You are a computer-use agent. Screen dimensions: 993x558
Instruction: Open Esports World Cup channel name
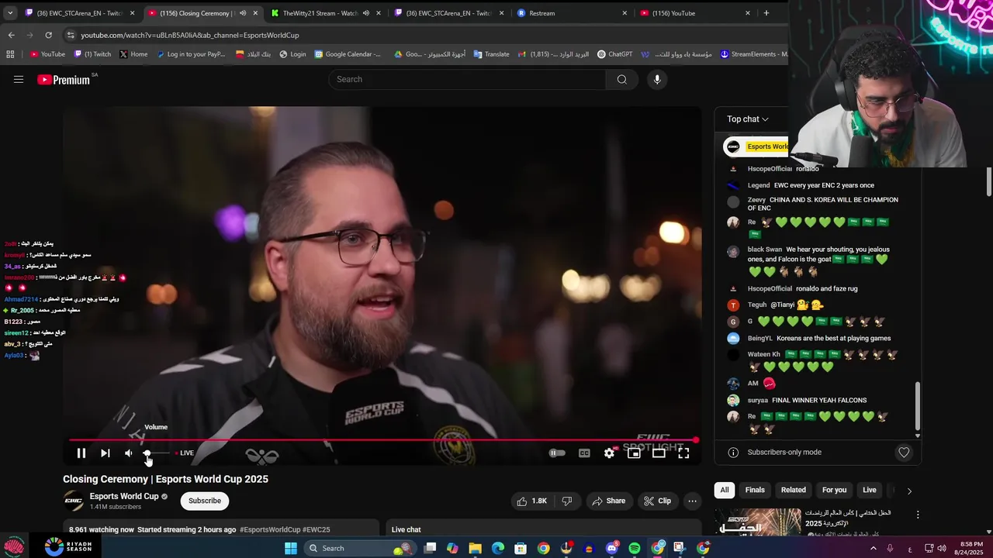coord(124,496)
